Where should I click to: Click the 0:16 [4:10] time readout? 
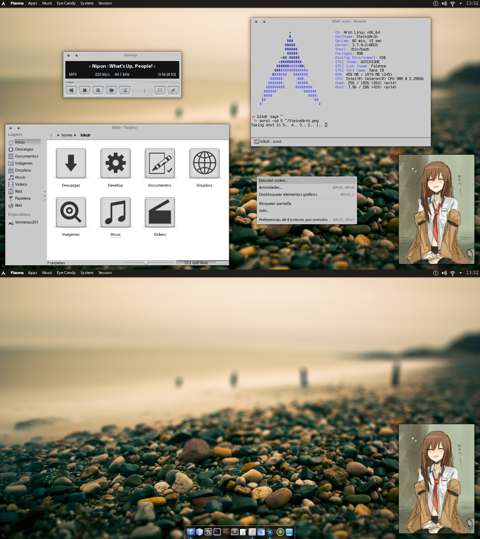(x=167, y=74)
